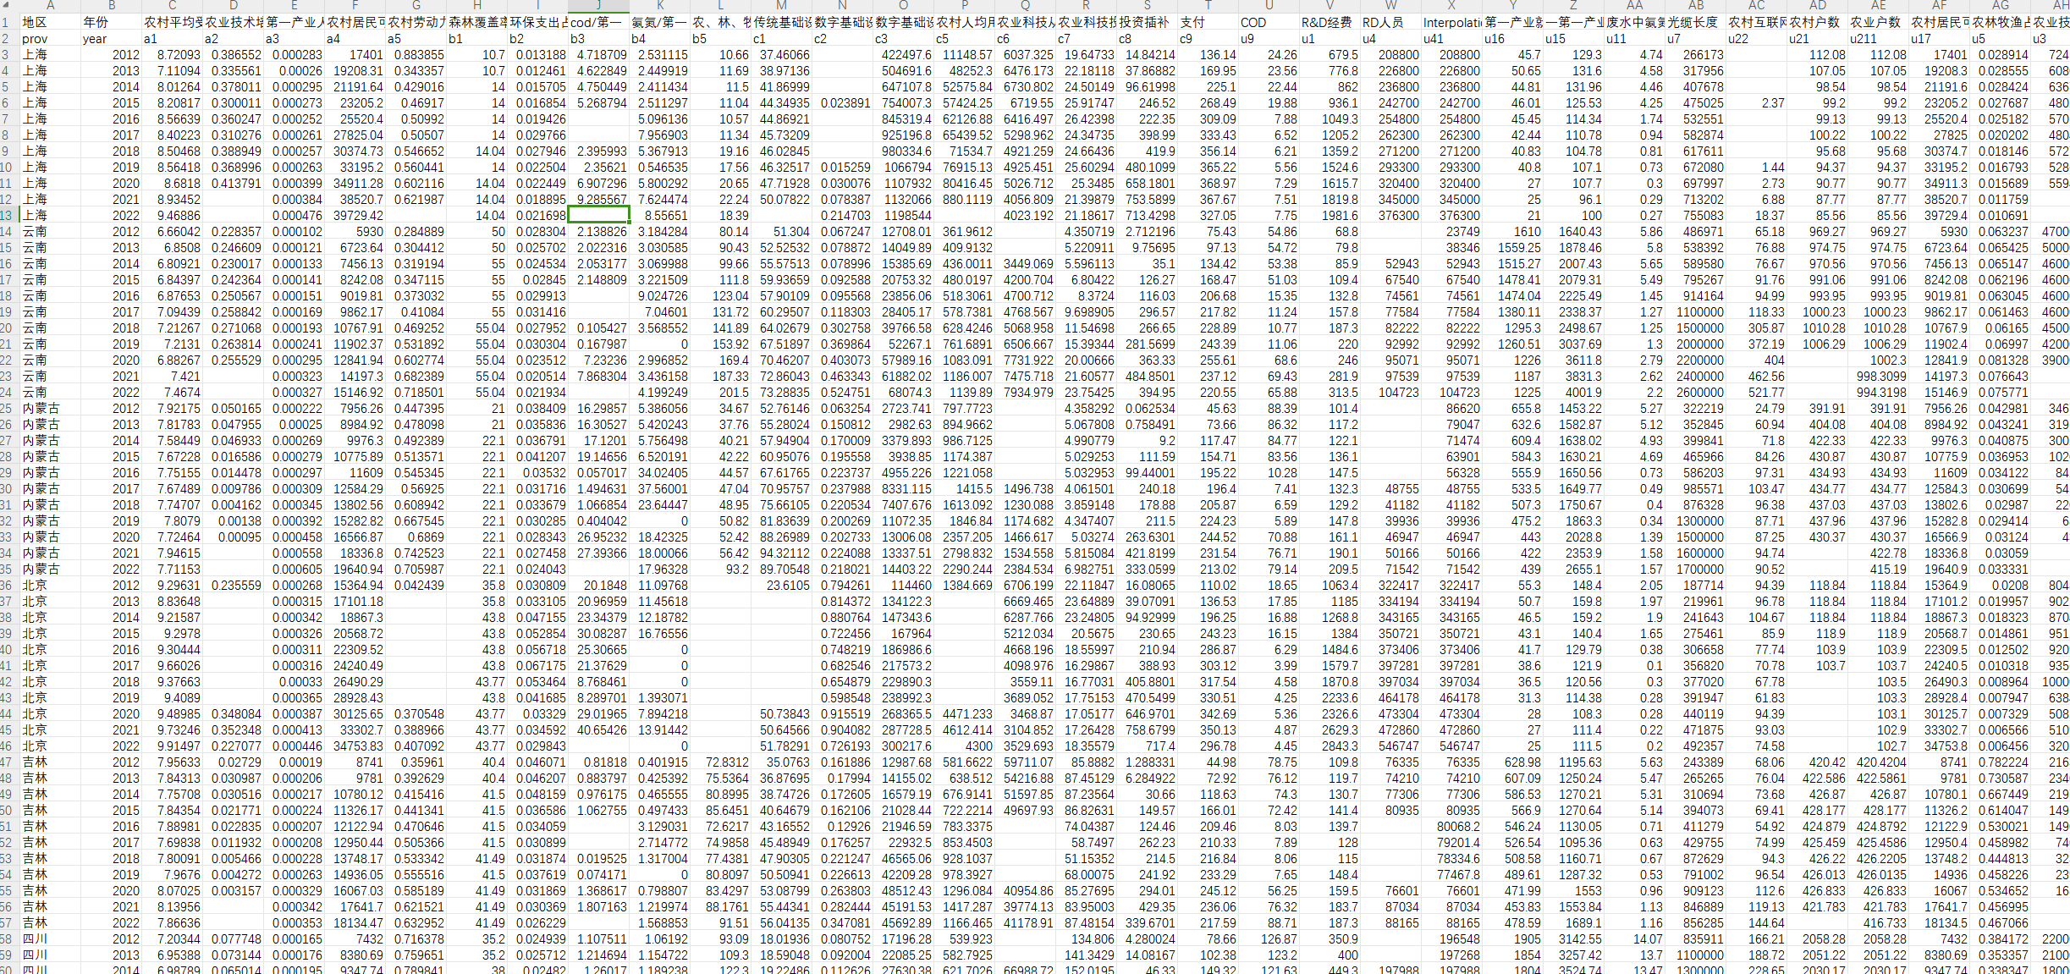Click the 支付 header cell in T1
The width and height of the screenshot is (2070, 974).
coord(1207,22)
